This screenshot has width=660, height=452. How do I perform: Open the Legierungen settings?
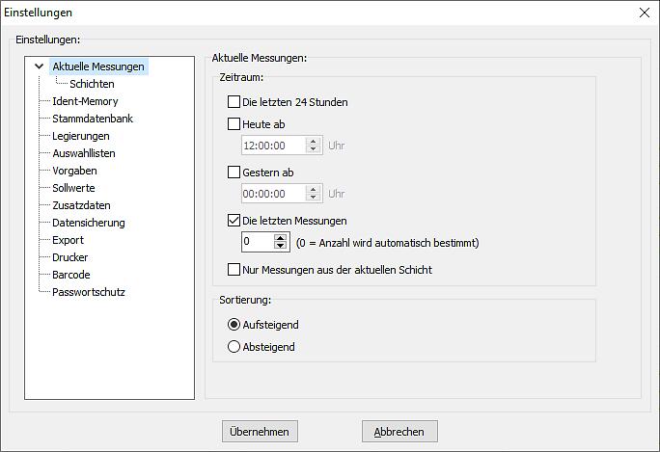[80, 136]
